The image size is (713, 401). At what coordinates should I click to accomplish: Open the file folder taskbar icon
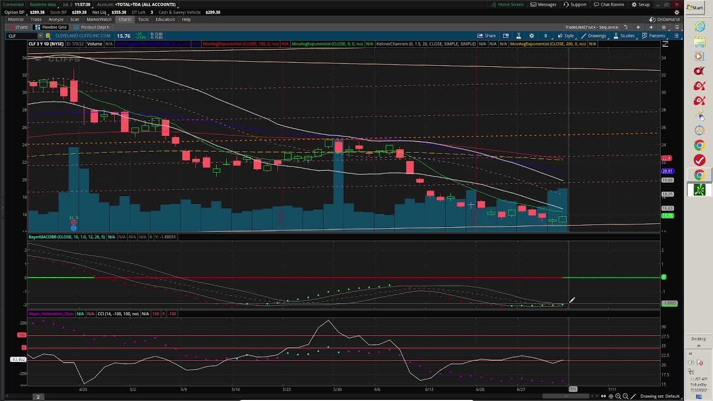pyautogui.click(x=699, y=42)
